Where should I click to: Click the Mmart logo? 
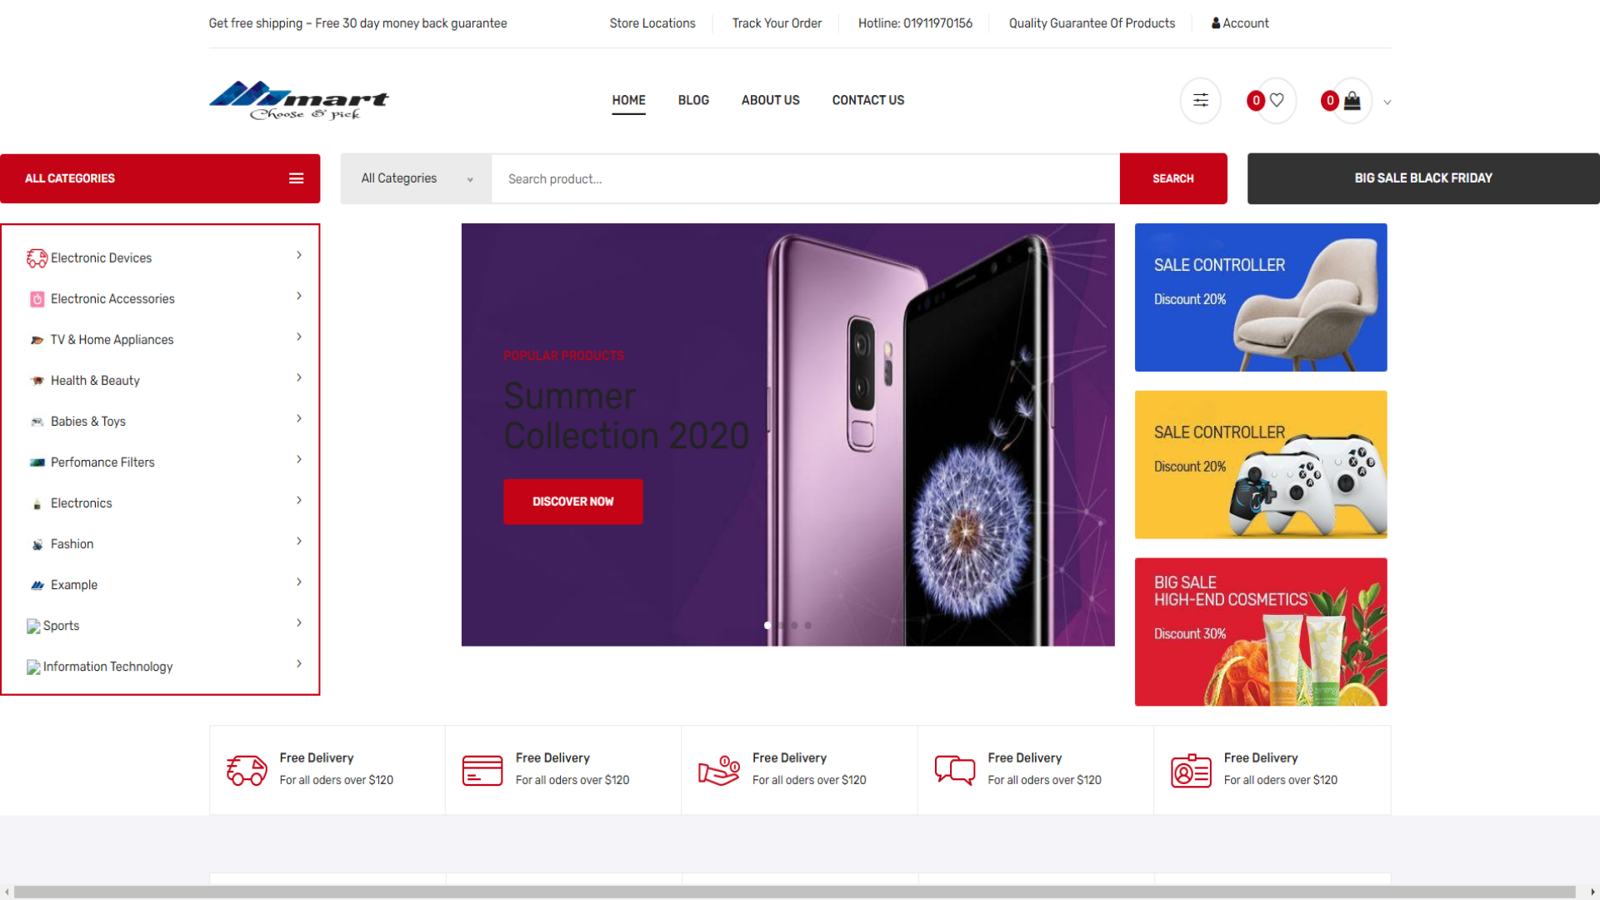click(298, 100)
